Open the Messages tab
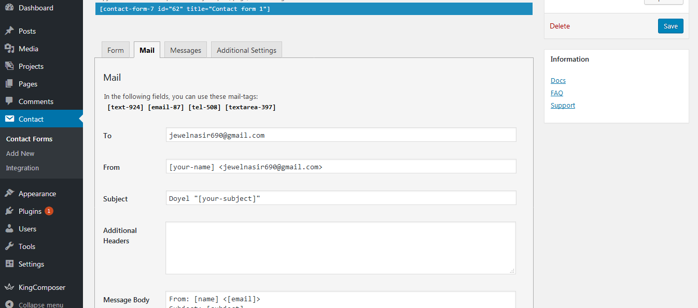This screenshot has width=698, height=308. point(185,50)
